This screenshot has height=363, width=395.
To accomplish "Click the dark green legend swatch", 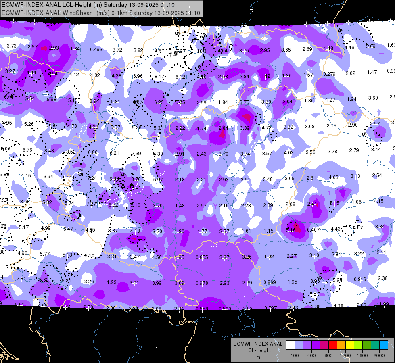I will coord(367,345).
